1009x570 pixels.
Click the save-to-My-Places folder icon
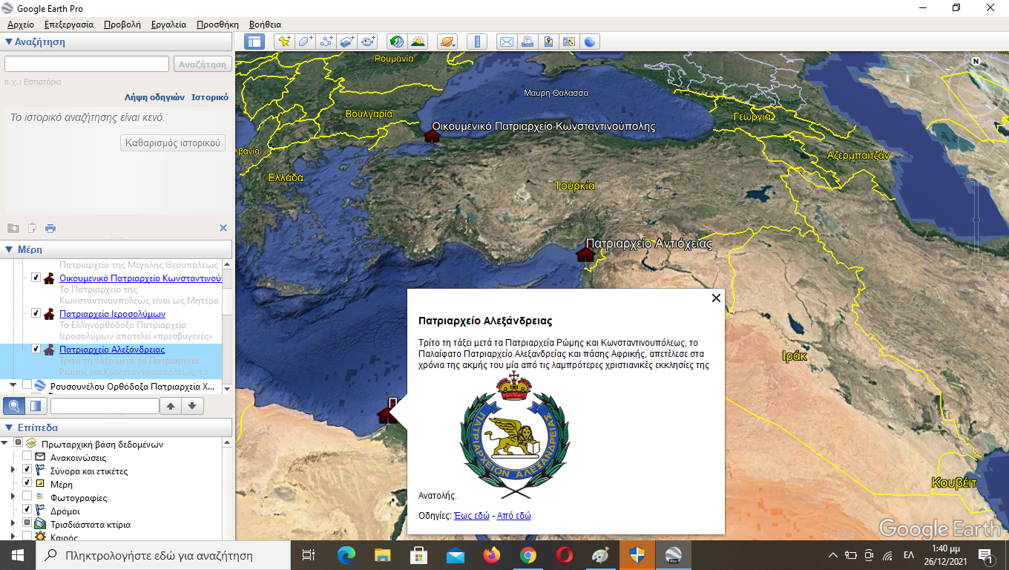(13, 228)
